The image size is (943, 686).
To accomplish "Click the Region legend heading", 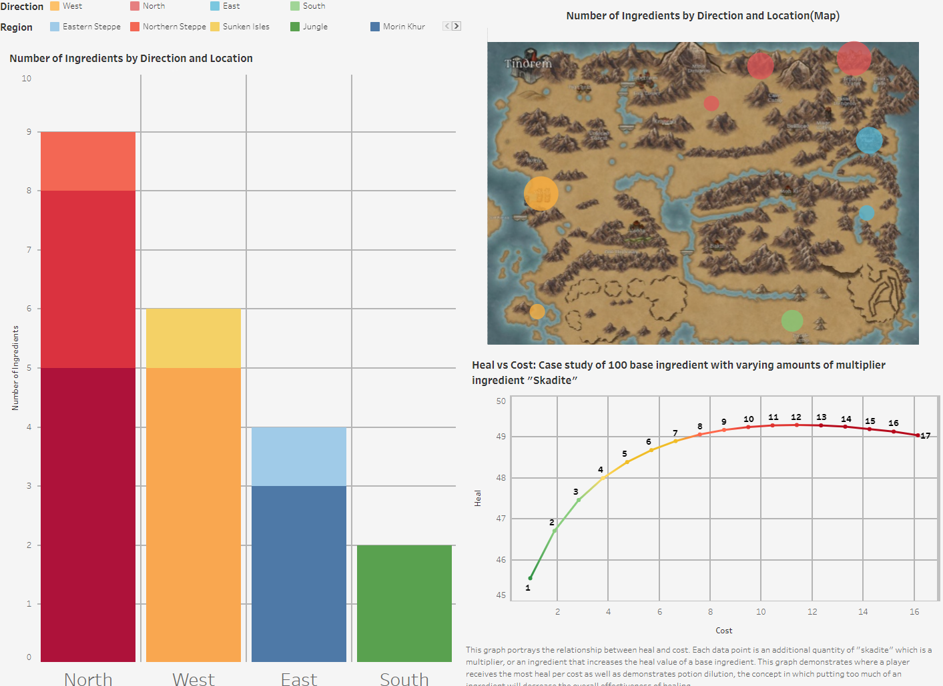I will pyautogui.click(x=17, y=27).
